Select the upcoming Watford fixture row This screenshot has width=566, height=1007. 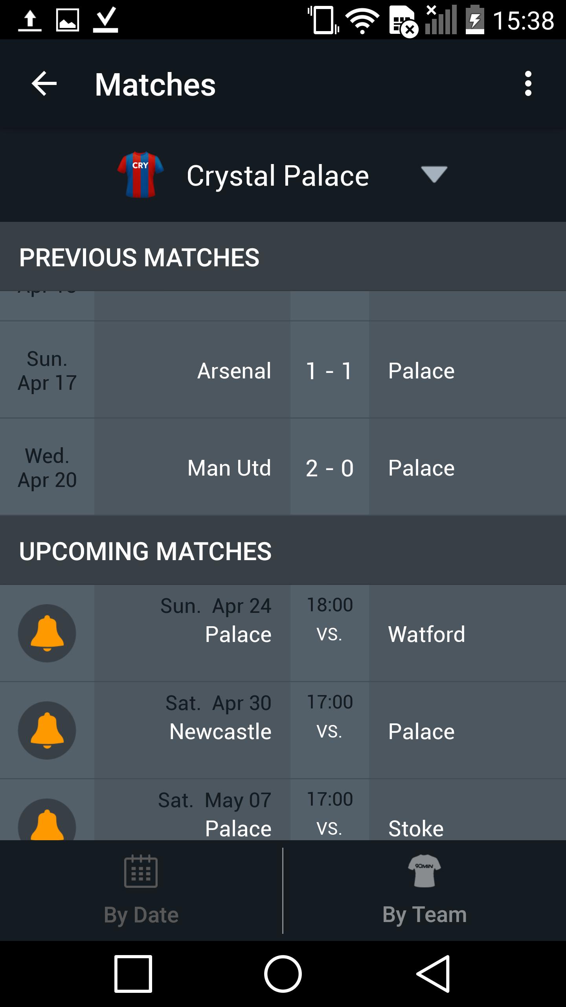click(283, 633)
